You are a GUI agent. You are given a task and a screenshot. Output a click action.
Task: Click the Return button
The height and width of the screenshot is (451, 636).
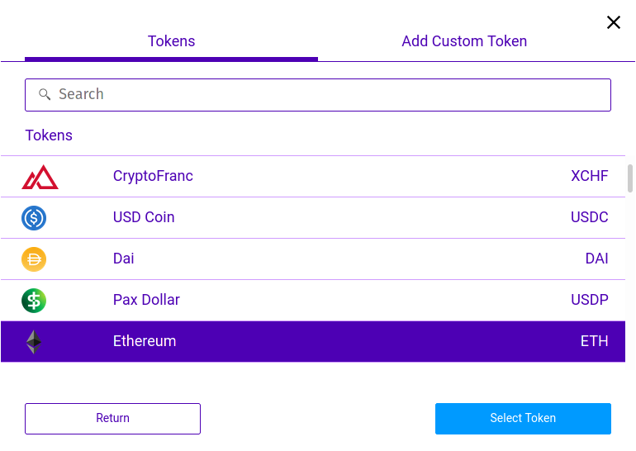coord(112,419)
